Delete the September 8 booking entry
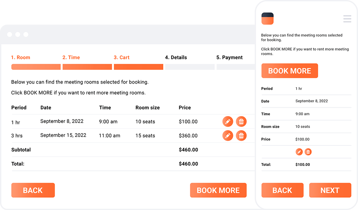The width and height of the screenshot is (358, 210). click(241, 121)
